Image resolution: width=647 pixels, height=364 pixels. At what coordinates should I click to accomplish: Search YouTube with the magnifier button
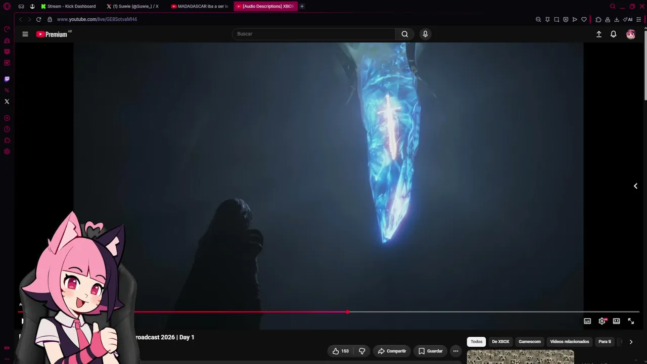[x=405, y=34]
